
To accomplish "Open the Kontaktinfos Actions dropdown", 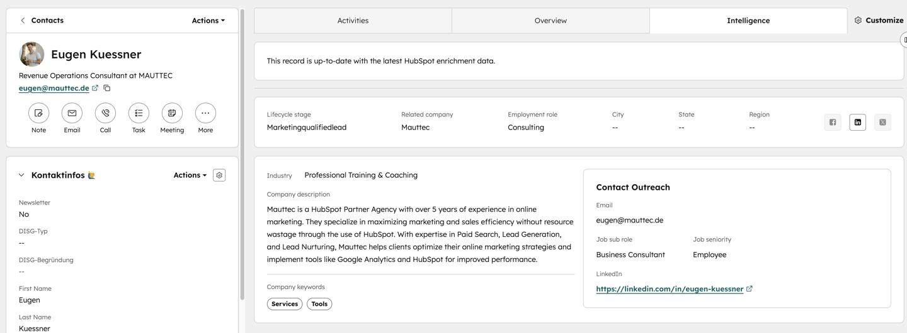I will coord(190,175).
